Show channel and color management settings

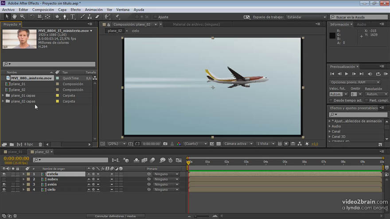pyautogui.click(x=179, y=144)
